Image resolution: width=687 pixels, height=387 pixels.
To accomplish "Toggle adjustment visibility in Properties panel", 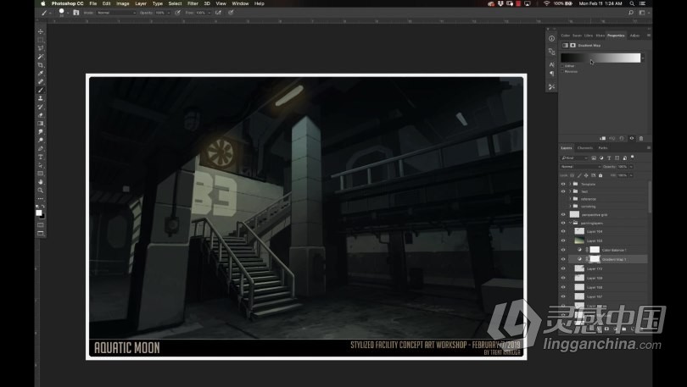I will 631,138.
